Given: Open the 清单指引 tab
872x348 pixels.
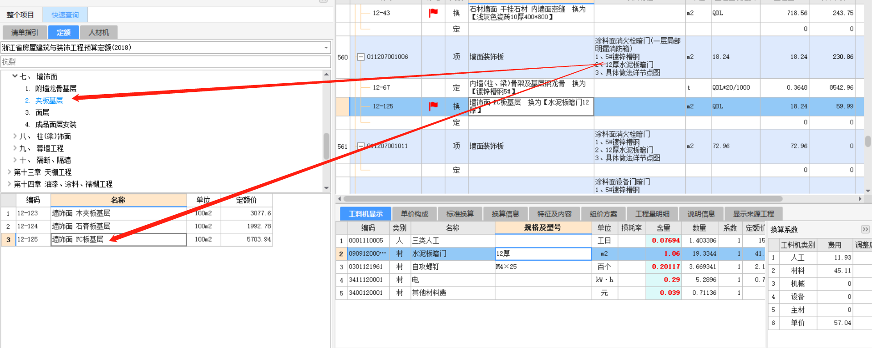Looking at the screenshot, I should tap(25, 32).
